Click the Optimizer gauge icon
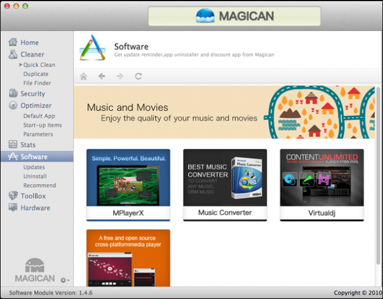Screen dimensions: 383x299 pyautogui.click(x=13, y=106)
